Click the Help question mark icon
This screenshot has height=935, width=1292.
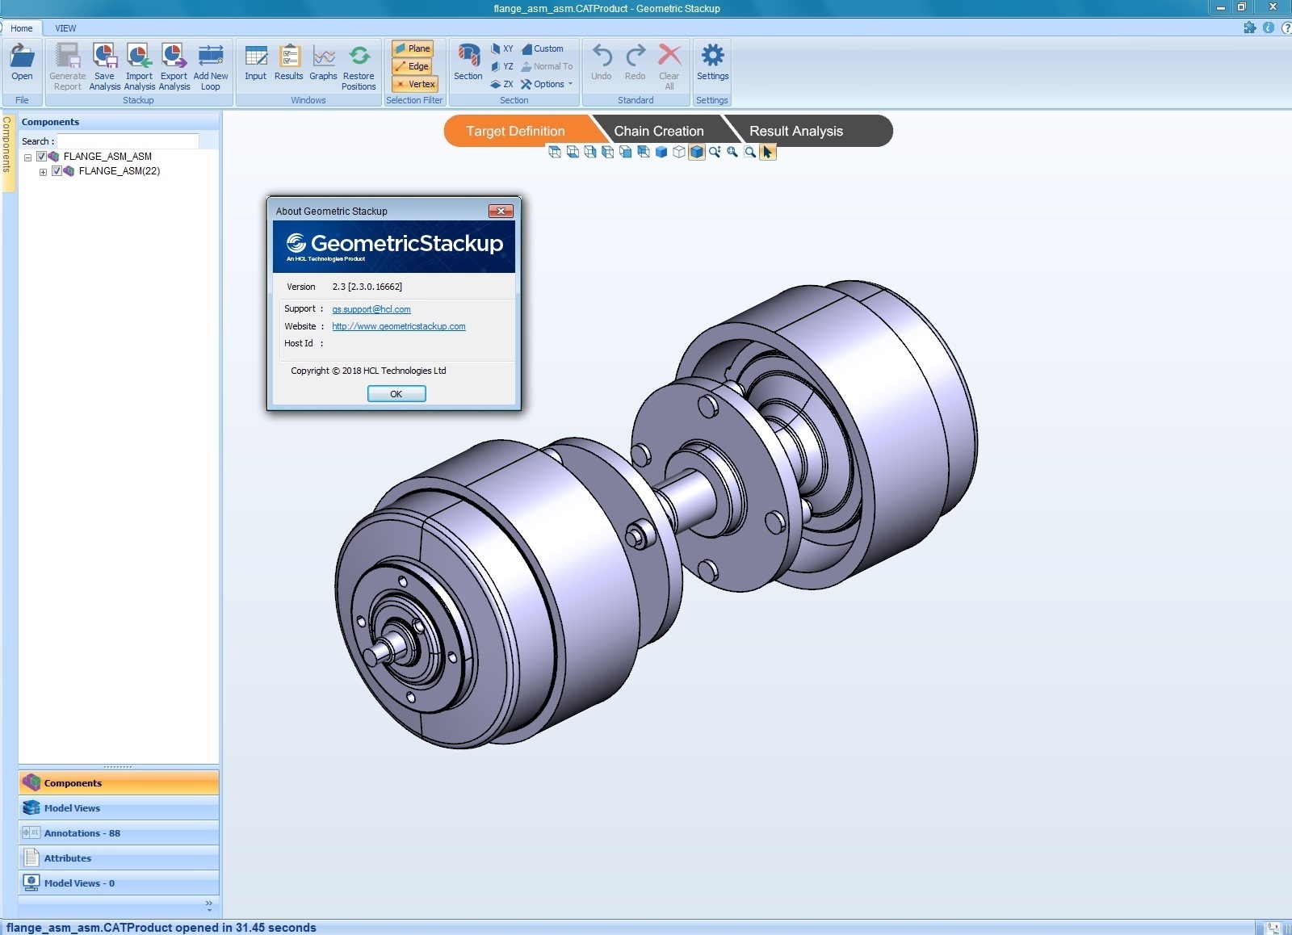1286,27
